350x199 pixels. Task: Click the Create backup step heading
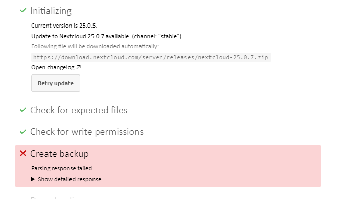coord(59,154)
